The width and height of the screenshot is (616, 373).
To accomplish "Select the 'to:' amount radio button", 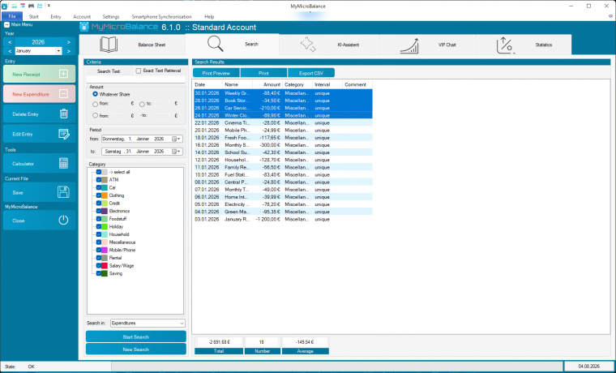I will (142, 105).
